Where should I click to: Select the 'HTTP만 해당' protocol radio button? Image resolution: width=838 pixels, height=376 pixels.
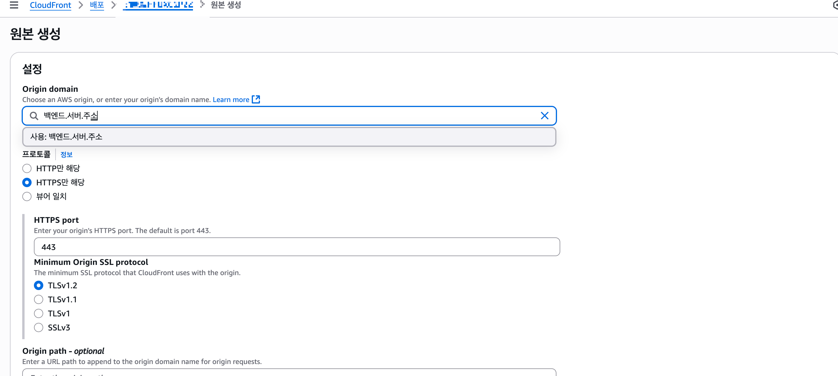(x=27, y=168)
